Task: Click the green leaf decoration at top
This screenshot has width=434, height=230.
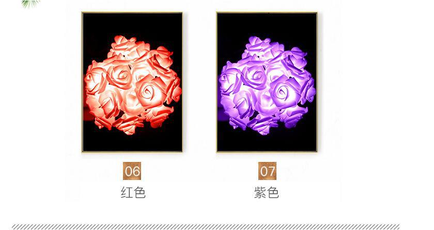Action: tap(30, 4)
